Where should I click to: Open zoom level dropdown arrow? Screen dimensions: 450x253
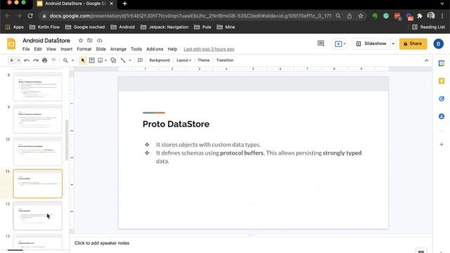point(72,60)
